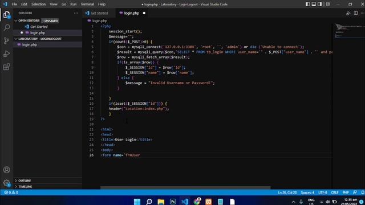Switch to the login.php editor tab

point(132,13)
